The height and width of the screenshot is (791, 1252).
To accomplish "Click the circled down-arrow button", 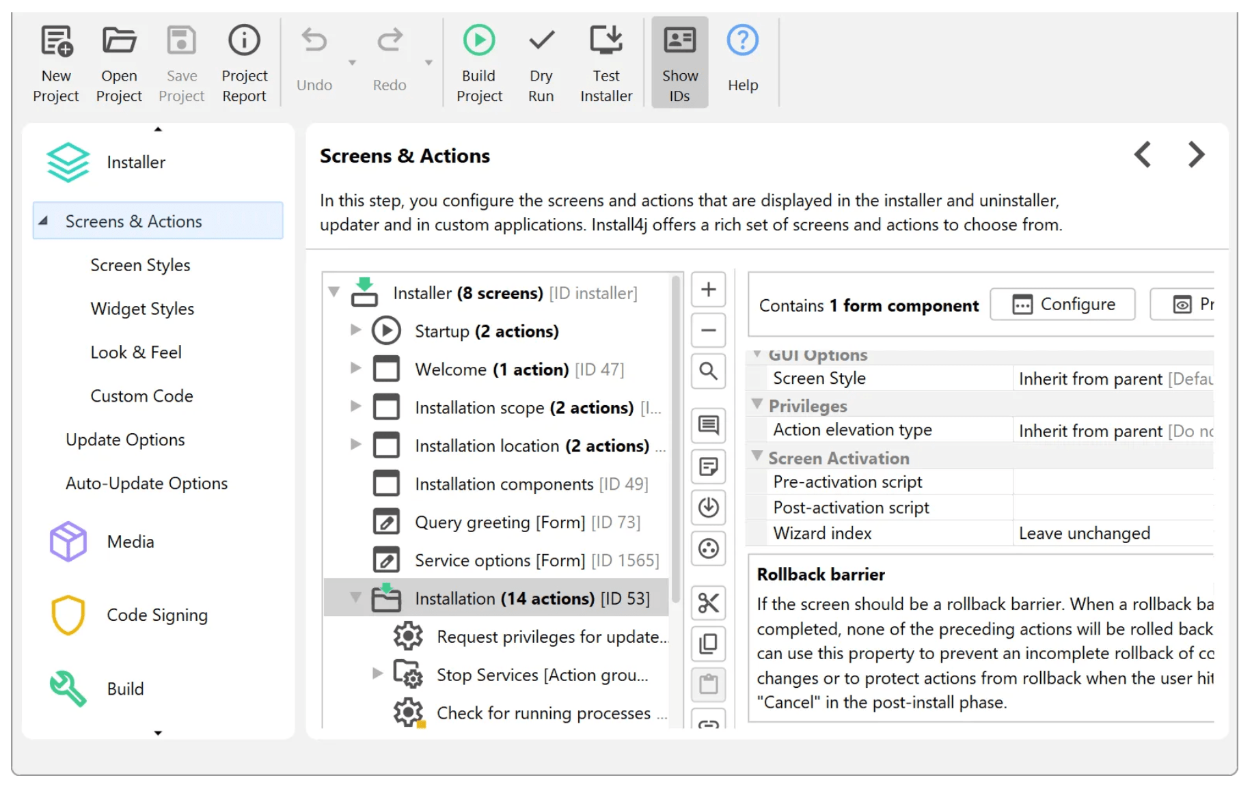I will pyautogui.click(x=709, y=508).
